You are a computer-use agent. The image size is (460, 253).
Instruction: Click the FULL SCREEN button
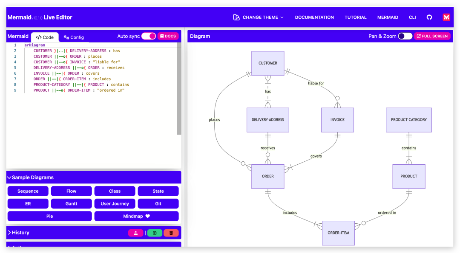point(432,36)
